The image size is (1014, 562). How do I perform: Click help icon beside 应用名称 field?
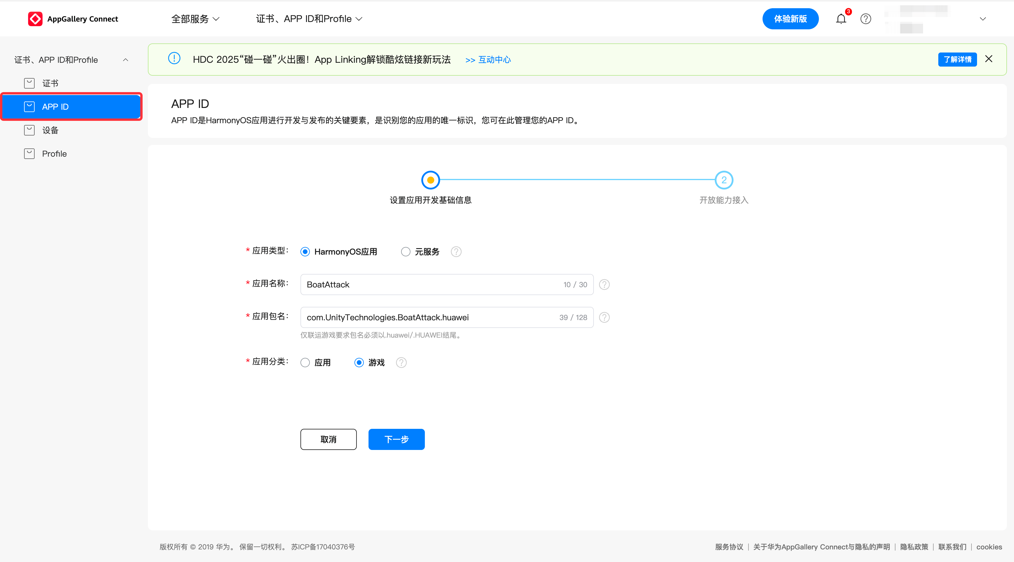604,285
